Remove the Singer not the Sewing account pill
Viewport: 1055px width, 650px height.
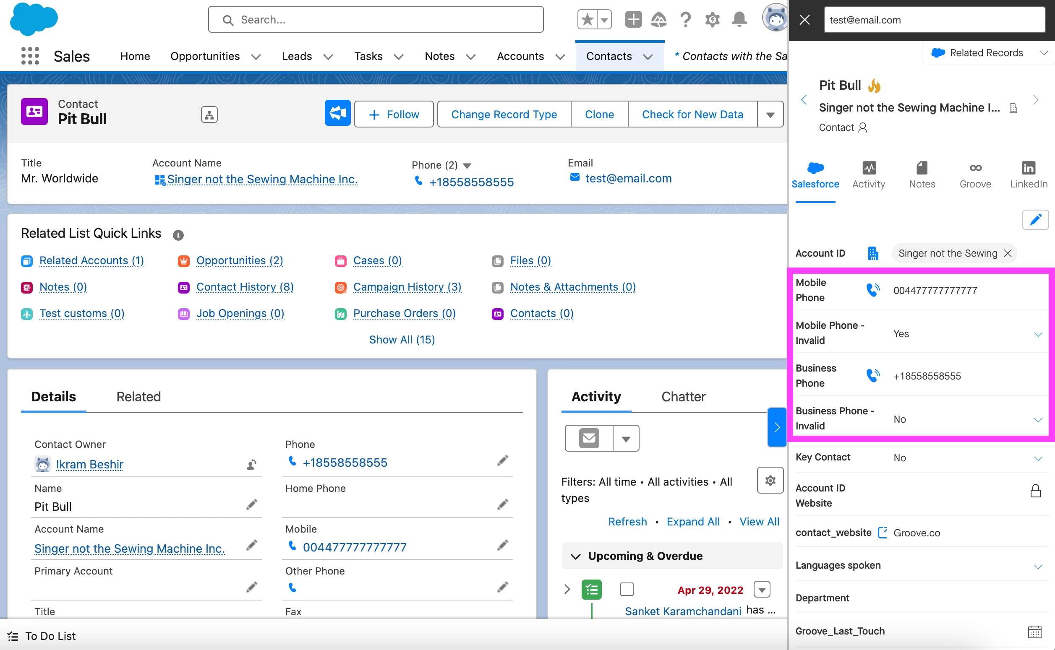[x=1007, y=253]
